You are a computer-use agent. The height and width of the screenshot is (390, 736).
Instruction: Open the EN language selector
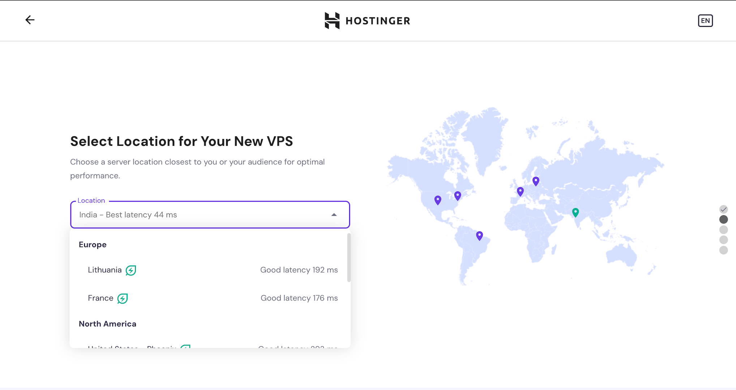click(x=705, y=21)
